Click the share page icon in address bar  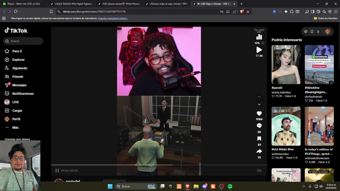tap(234, 11)
